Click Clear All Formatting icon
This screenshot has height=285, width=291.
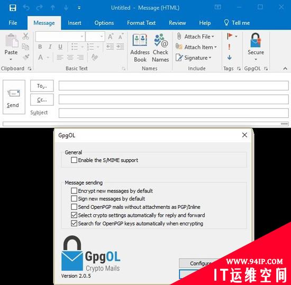click(x=95, y=57)
